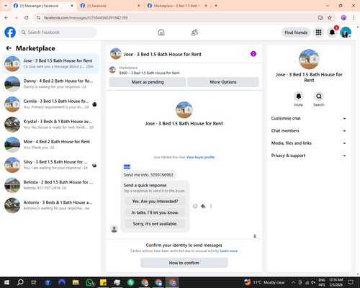The height and width of the screenshot is (288, 360).
Task: Open Windows Start menu
Action: [x=6, y=282]
